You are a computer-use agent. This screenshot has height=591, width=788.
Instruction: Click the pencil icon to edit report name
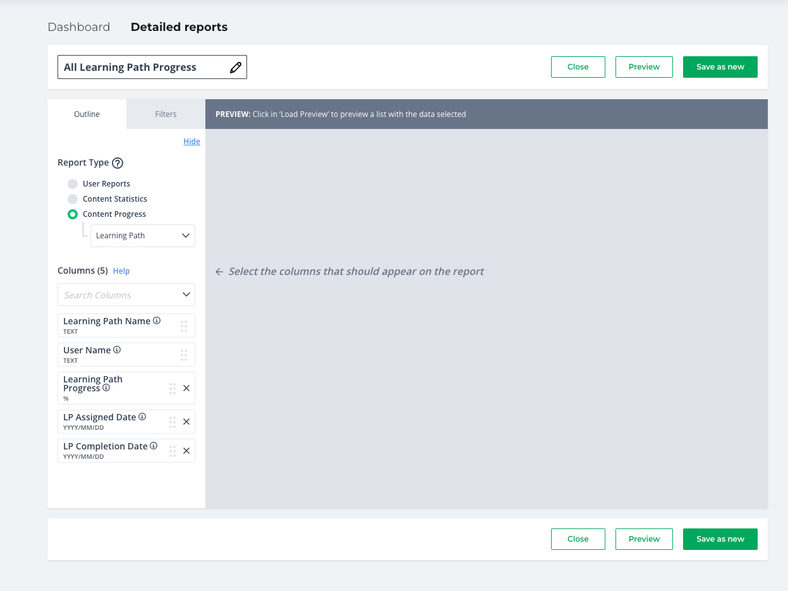[236, 68]
